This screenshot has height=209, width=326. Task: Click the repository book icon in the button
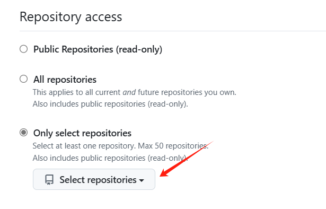point(49,180)
